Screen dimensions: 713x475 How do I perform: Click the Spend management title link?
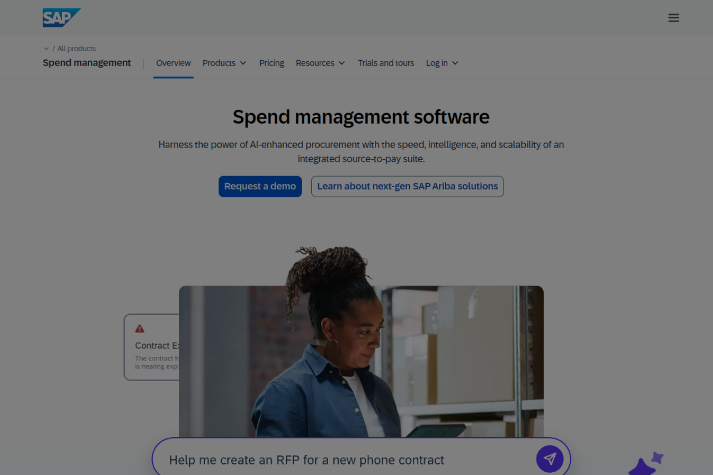pos(87,63)
